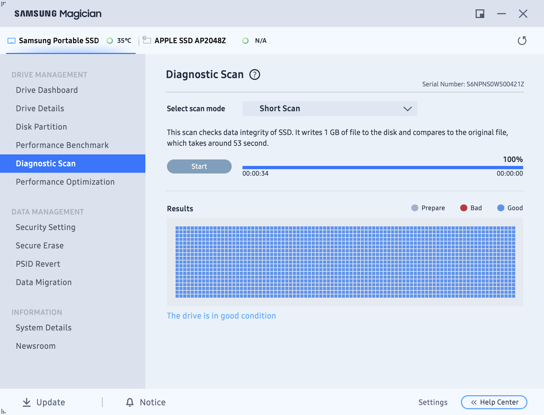
Task: Click the APPLE SSD drive icon
Action: tap(146, 40)
